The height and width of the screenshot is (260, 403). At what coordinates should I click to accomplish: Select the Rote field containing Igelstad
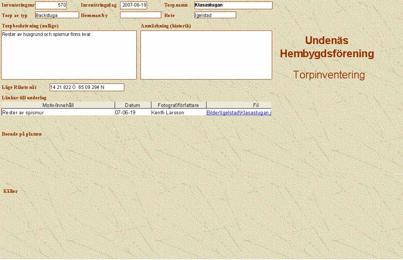215,15
